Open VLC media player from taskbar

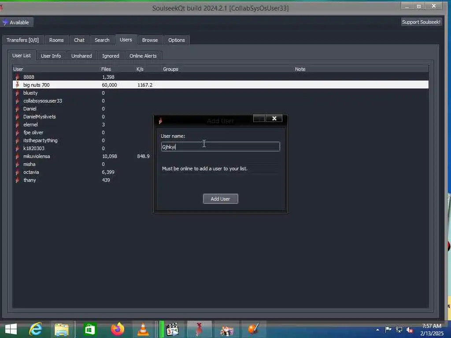[143, 329]
